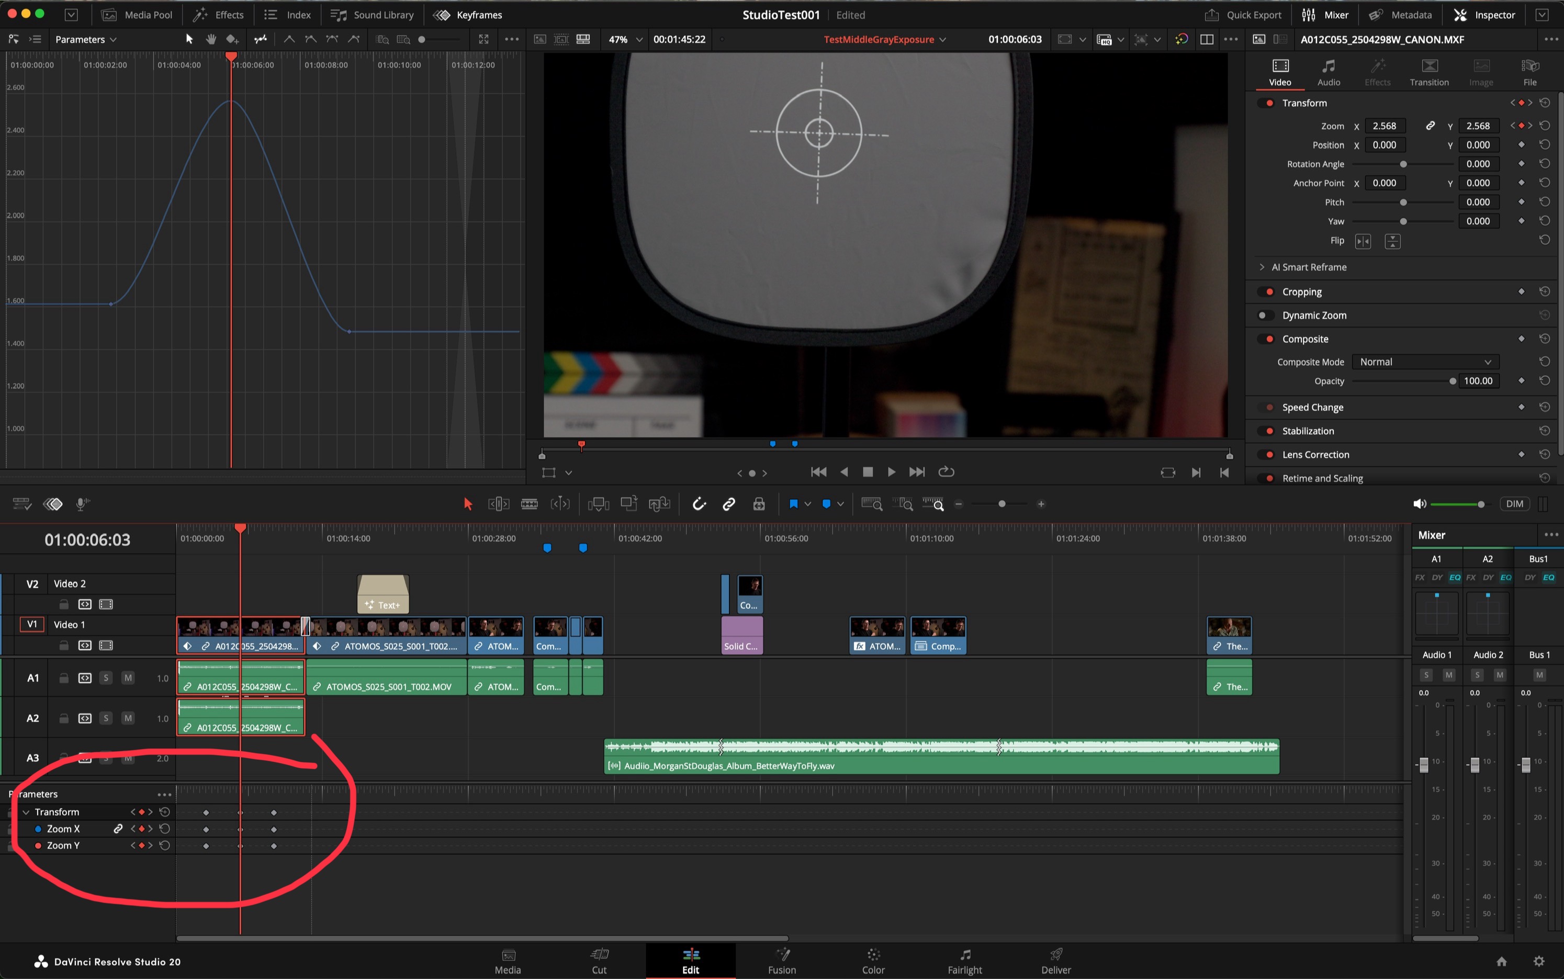
Task: Select the Selection Mode arrow tool in timeline toolbar
Action: coord(467,504)
